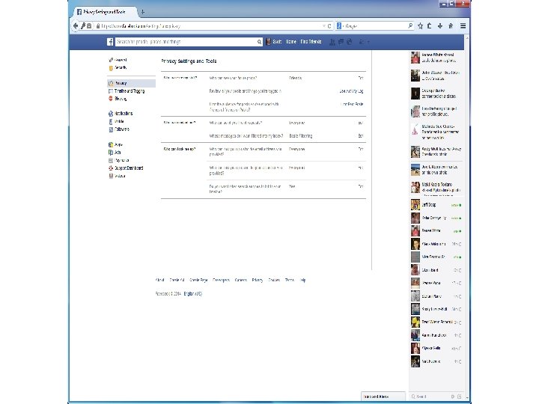
Task: Open the privacy shortcuts lock icon
Action: (362, 42)
